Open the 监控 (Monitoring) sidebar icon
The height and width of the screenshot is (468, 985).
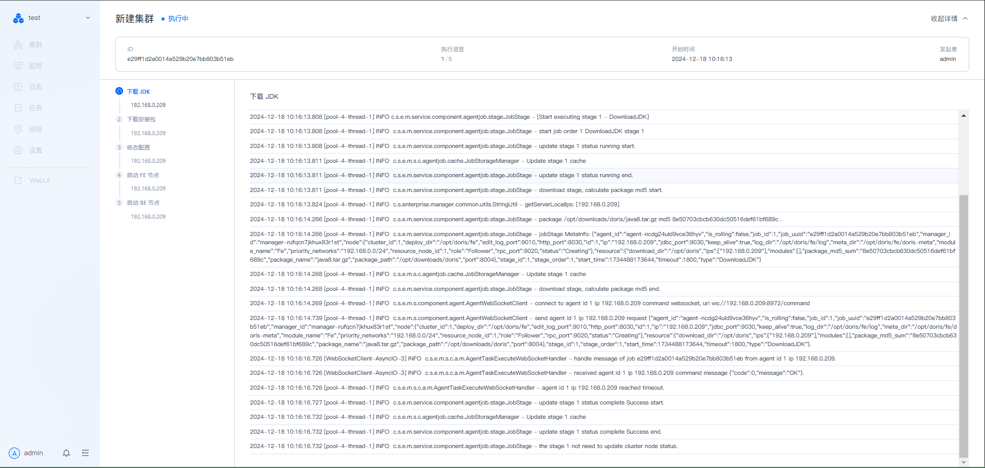[x=18, y=66]
